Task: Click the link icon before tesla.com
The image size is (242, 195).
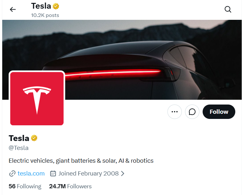Action: tap(12, 174)
